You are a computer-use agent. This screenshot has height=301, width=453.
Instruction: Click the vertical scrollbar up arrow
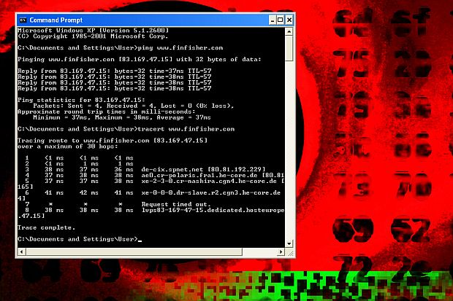[x=289, y=31]
